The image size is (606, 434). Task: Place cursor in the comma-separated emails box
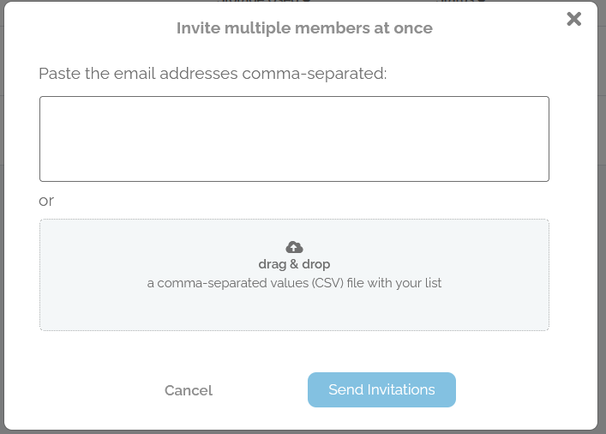click(294, 139)
